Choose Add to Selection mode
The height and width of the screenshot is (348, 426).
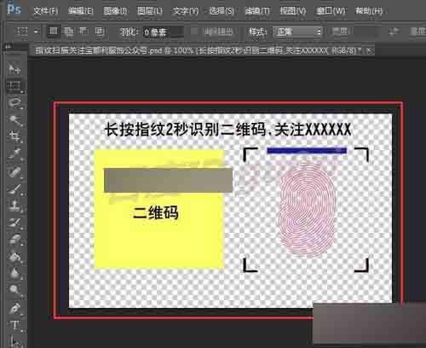(68, 31)
